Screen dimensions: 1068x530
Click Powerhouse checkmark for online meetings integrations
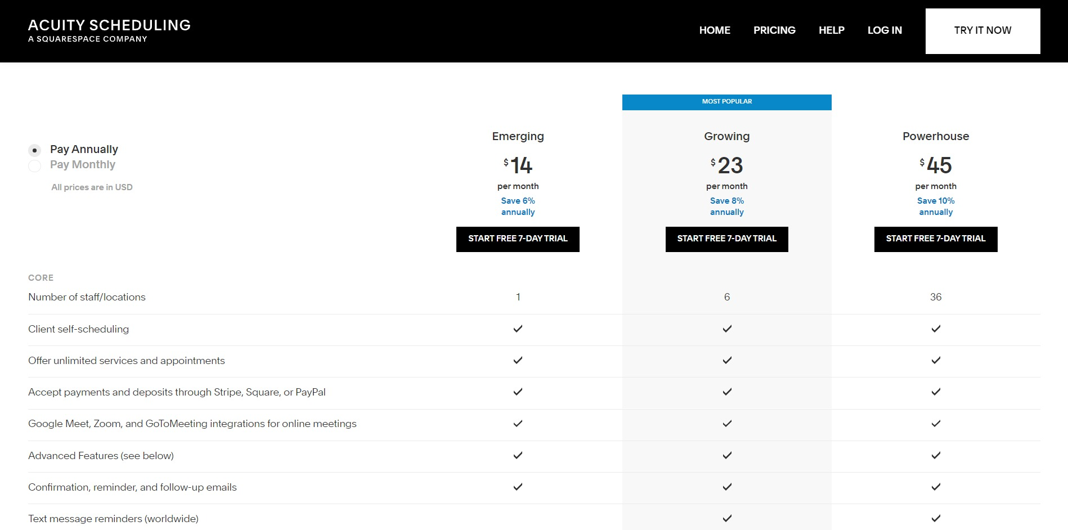click(936, 423)
